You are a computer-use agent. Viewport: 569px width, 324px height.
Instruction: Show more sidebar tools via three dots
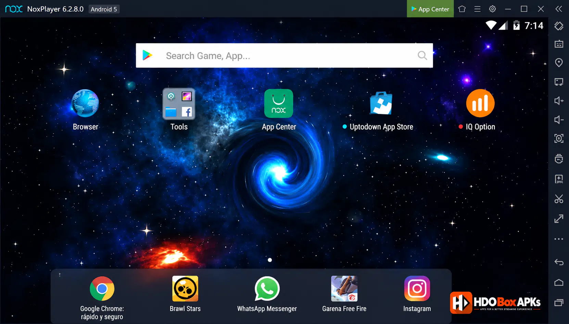[x=559, y=239]
